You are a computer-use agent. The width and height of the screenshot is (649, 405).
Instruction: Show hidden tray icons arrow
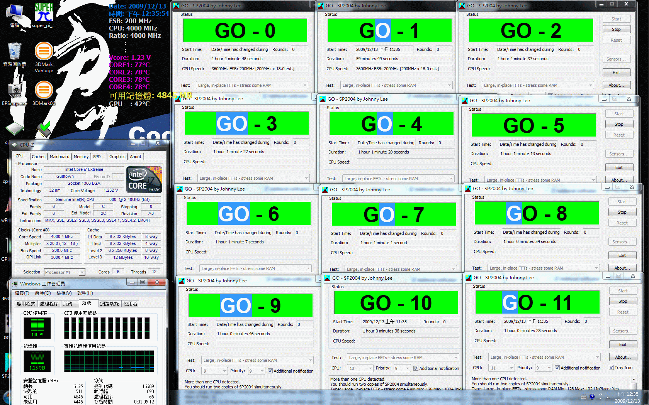coord(608,397)
